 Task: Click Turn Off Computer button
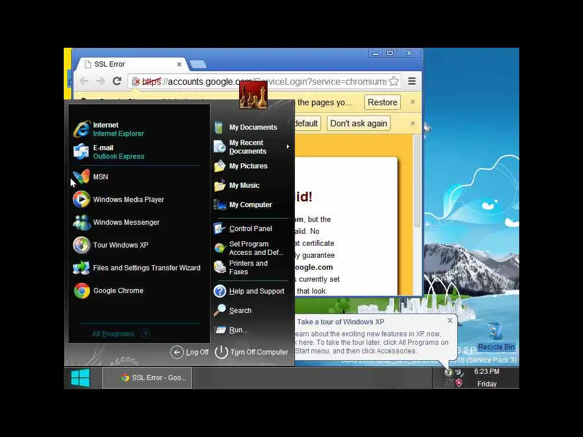[x=252, y=352]
